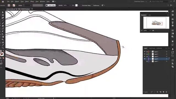
Task: Hide Layer 5 with its eye icon
Action: [x=145, y=59]
